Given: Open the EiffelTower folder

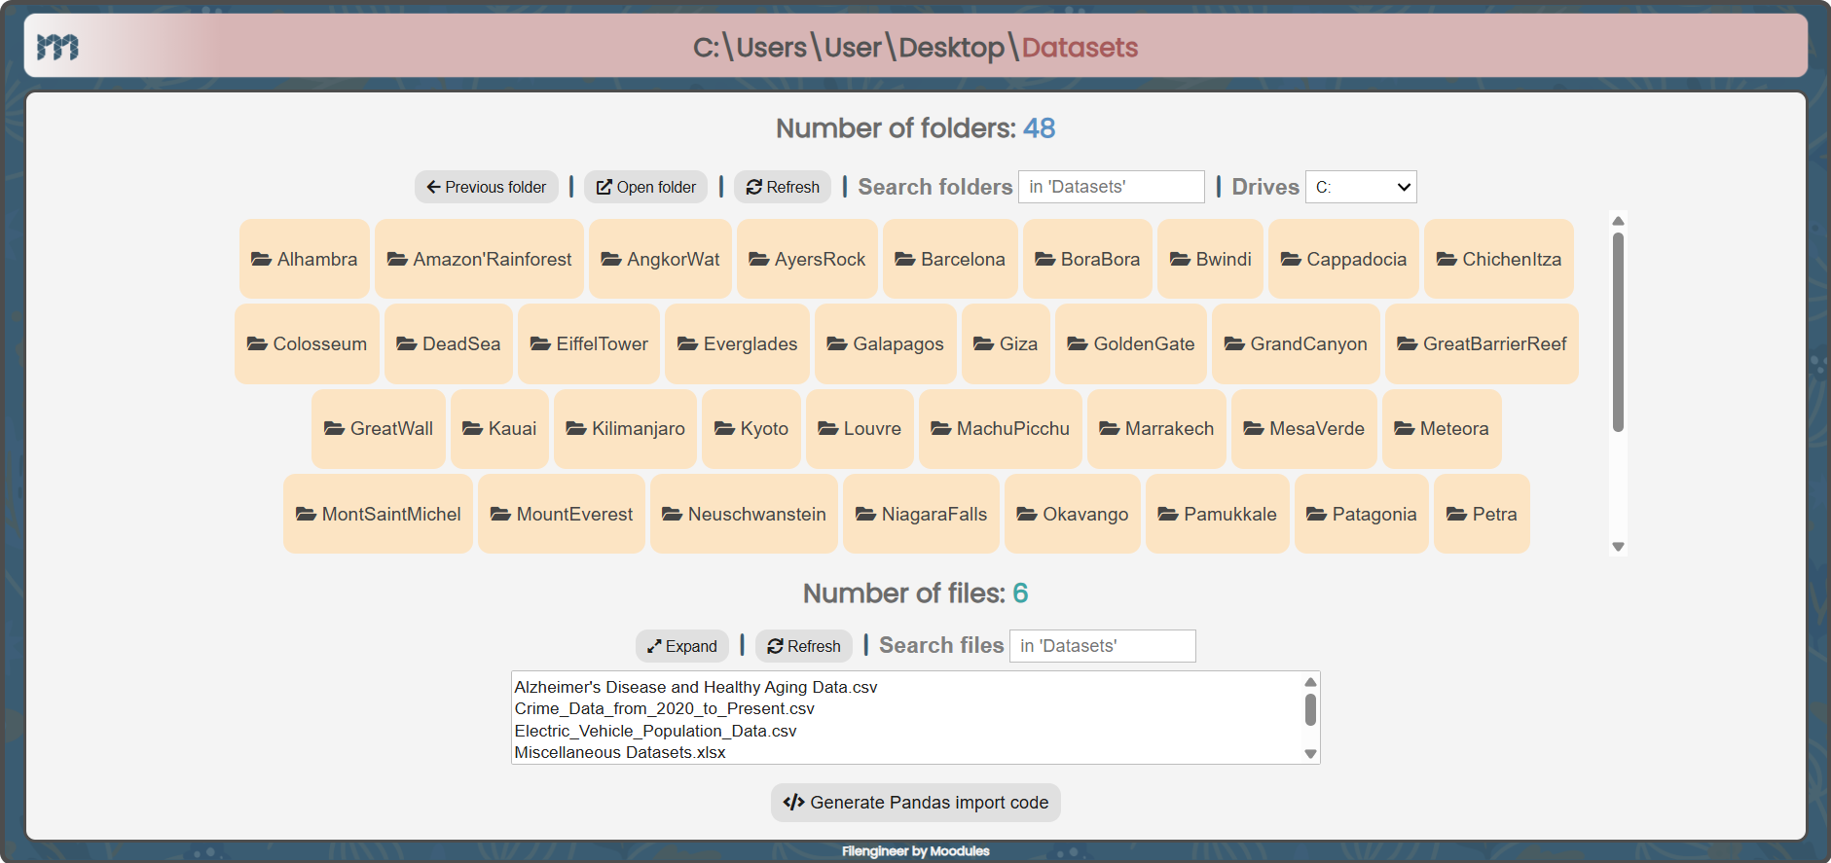Looking at the screenshot, I should (x=589, y=343).
